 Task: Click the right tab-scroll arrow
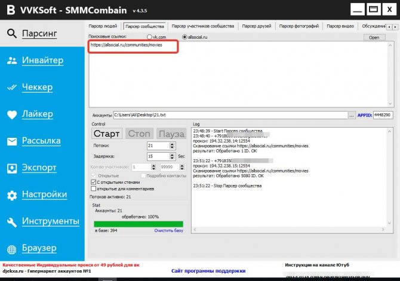click(x=395, y=27)
